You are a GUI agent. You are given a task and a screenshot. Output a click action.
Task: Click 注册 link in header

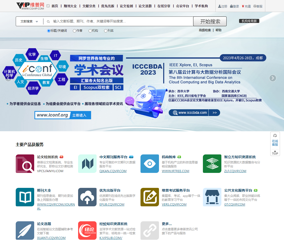coord(223,6)
